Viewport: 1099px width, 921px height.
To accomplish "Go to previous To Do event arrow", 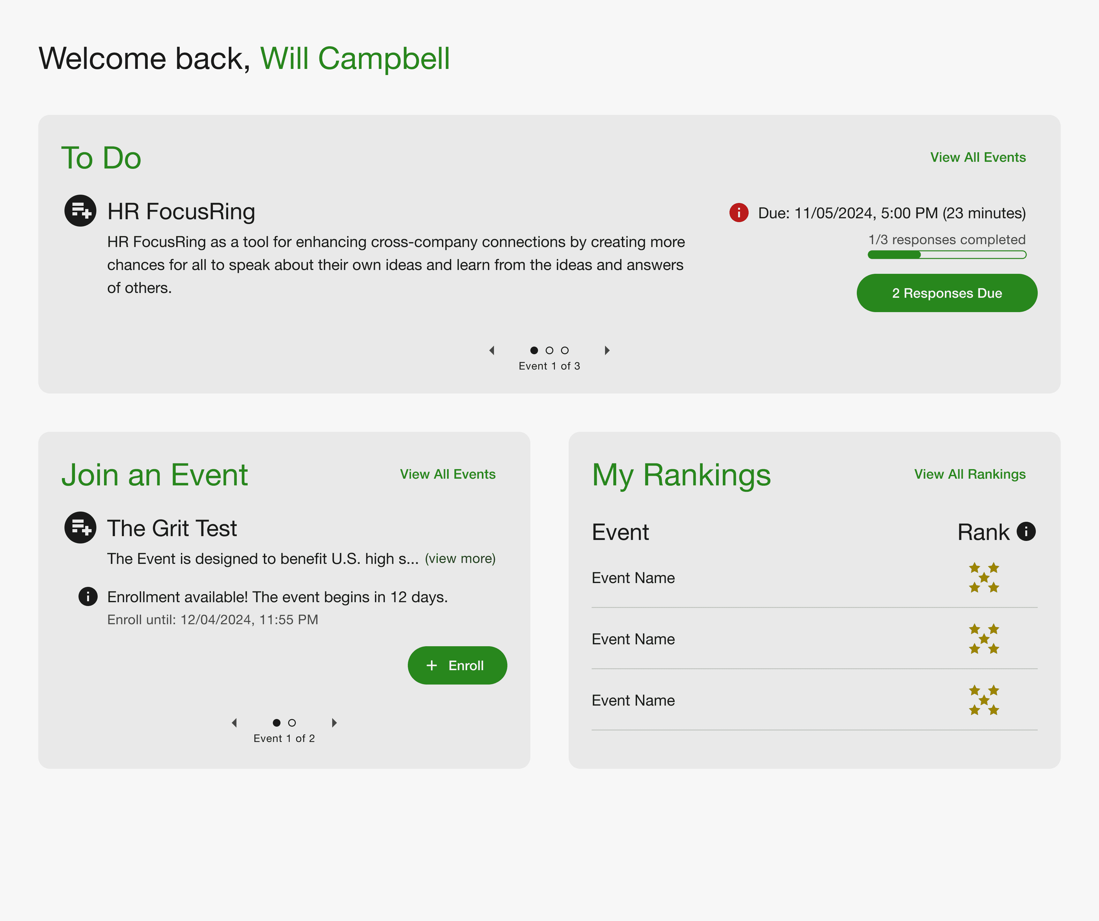I will pyautogui.click(x=491, y=351).
